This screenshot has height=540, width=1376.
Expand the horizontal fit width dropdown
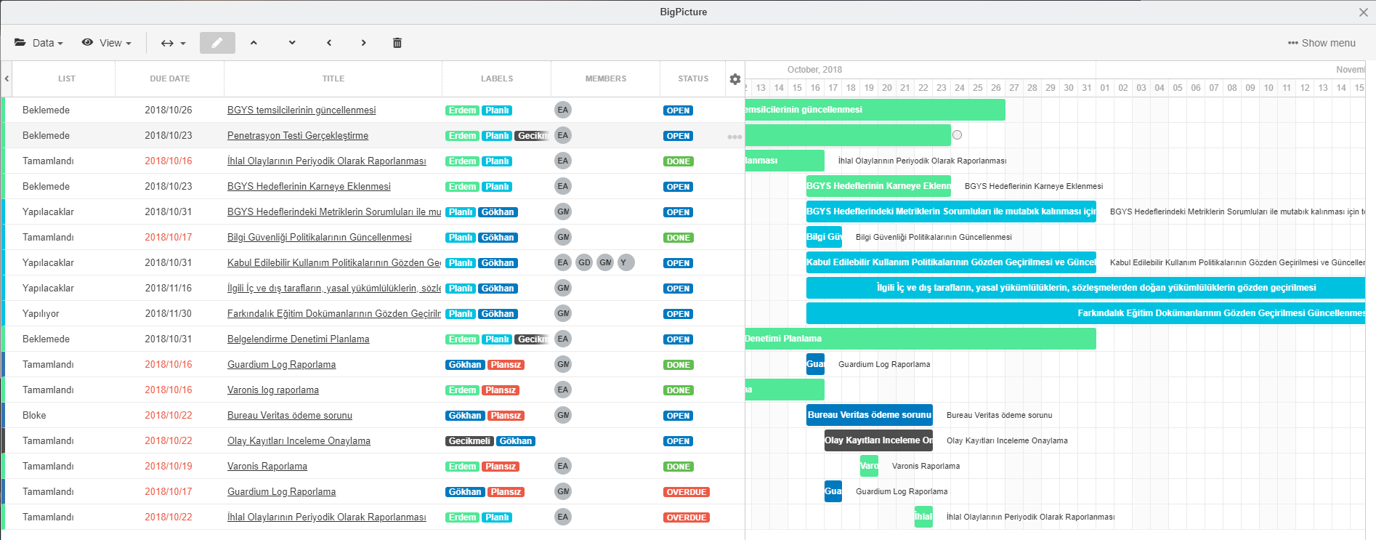(x=173, y=43)
